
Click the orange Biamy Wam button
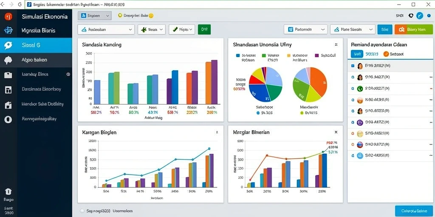point(414,29)
